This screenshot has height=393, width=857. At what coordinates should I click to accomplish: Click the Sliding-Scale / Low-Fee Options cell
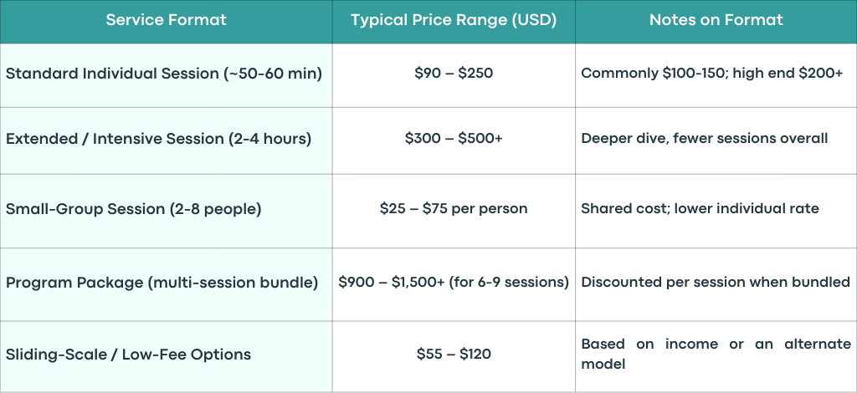(166, 356)
